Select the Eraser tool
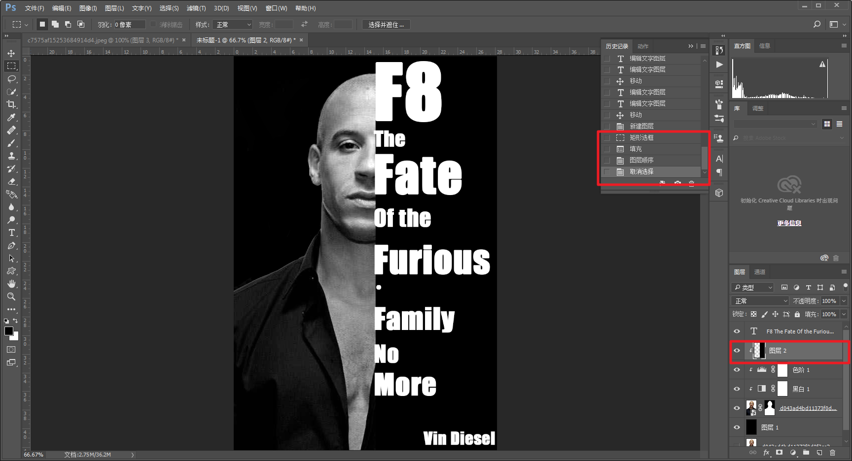This screenshot has height=461, width=852. pyautogui.click(x=11, y=181)
